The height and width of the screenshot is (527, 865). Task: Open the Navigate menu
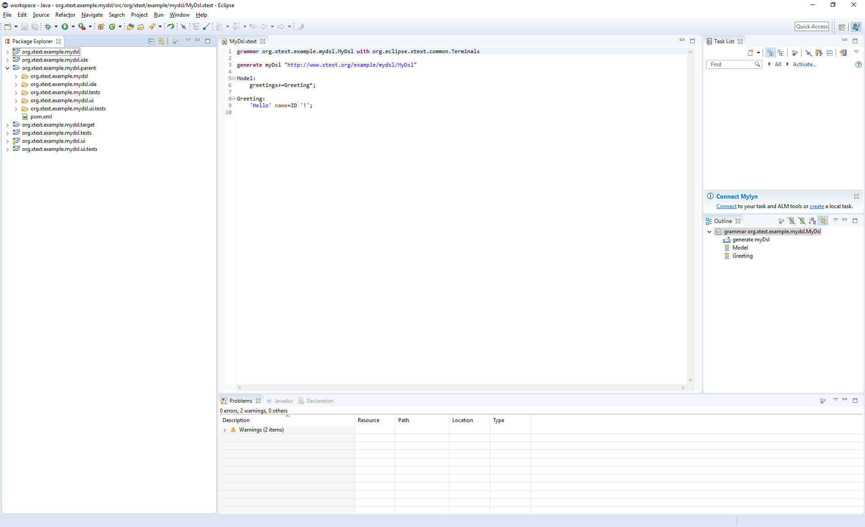click(92, 15)
